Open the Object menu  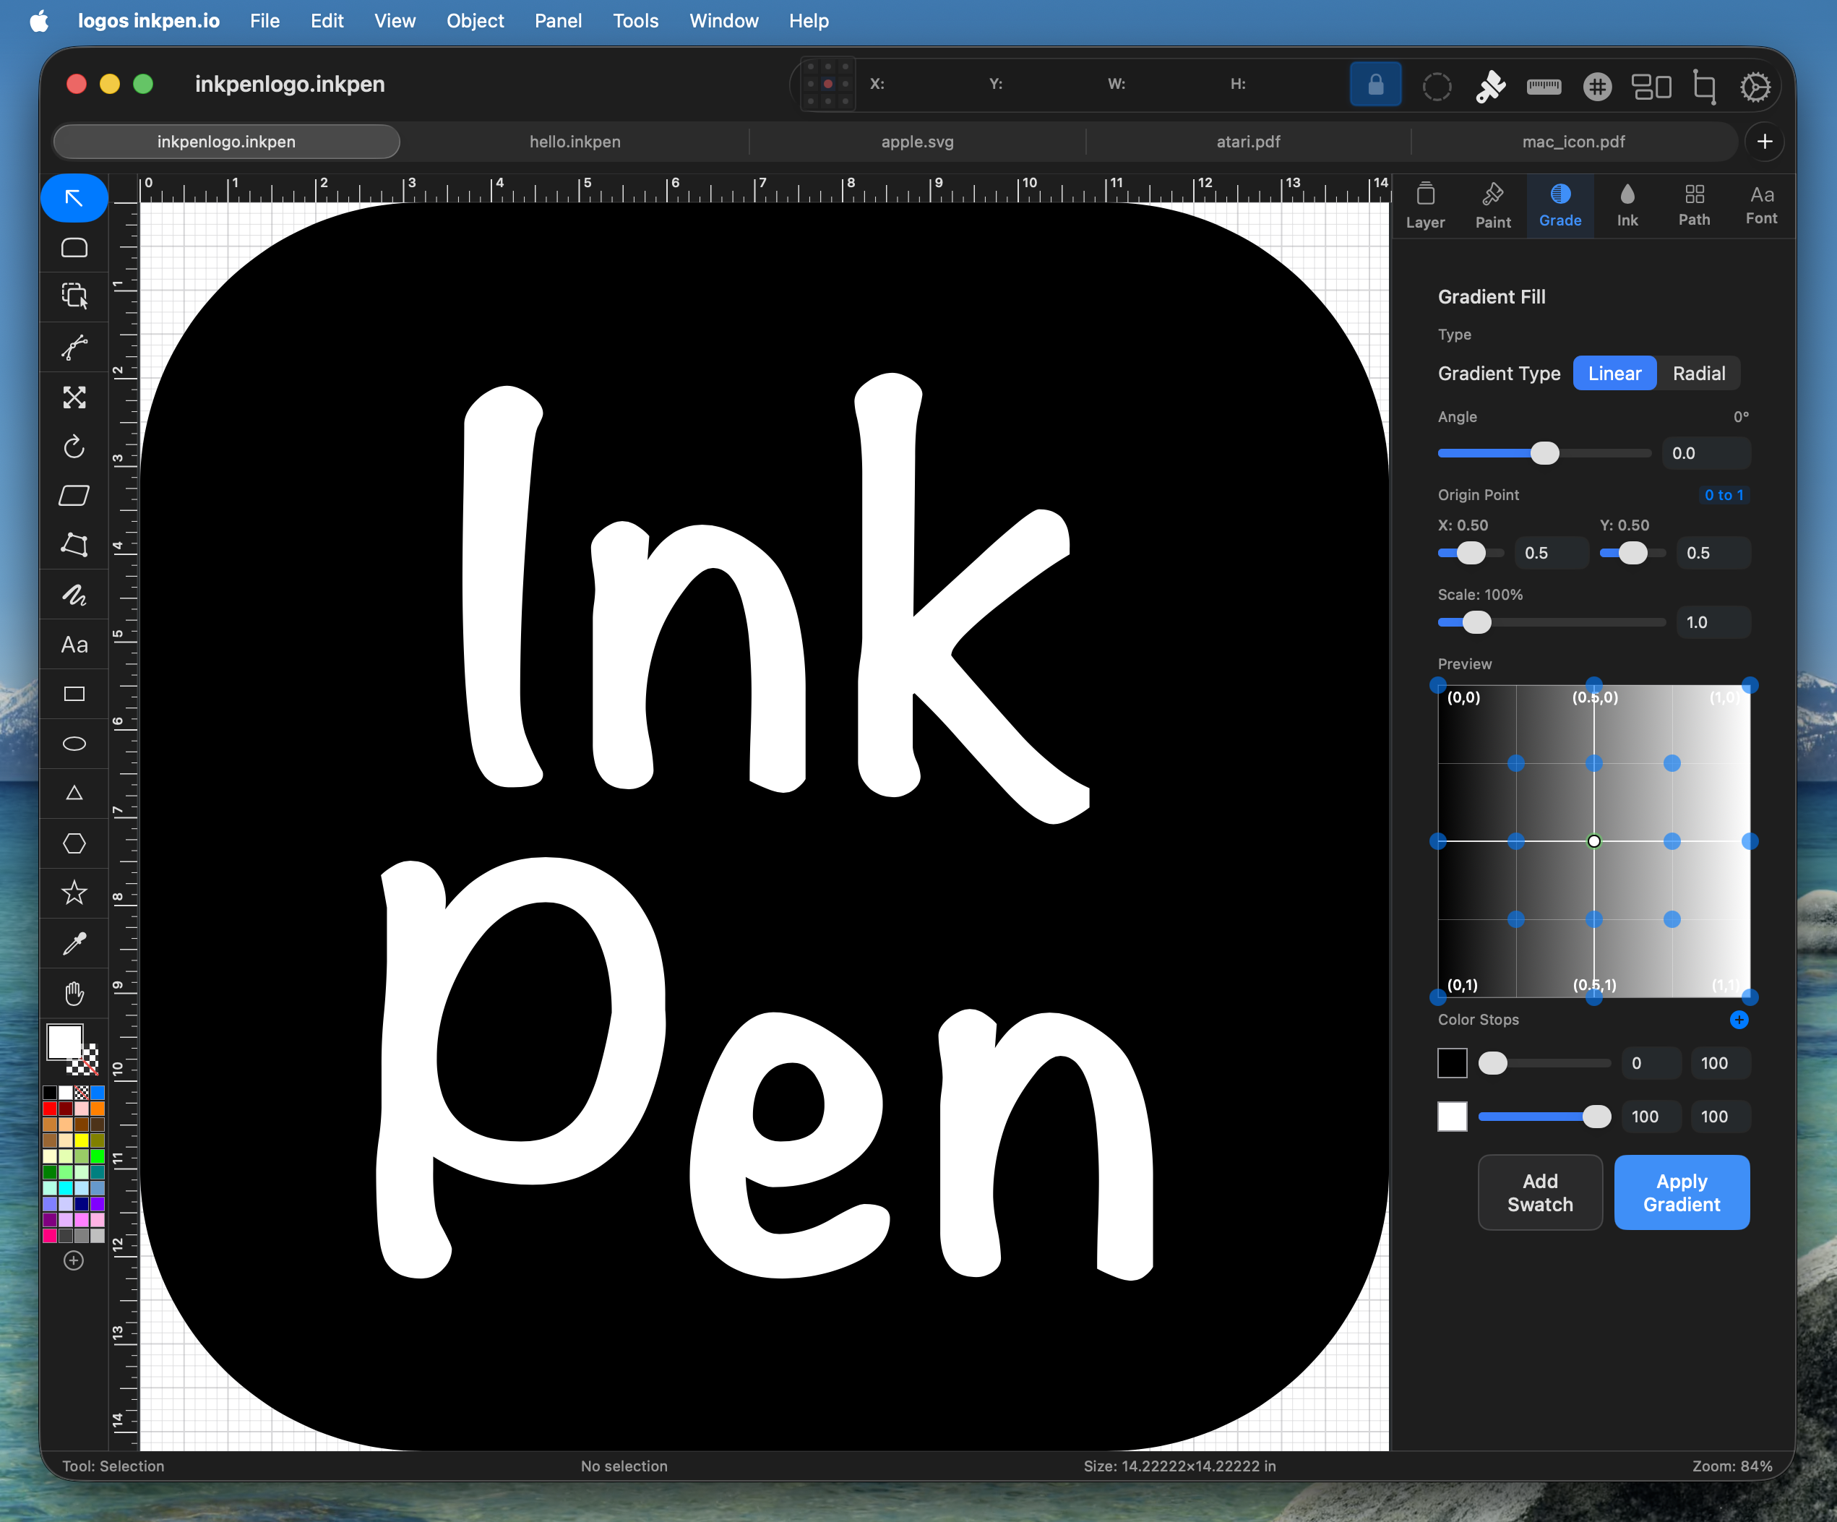click(475, 21)
